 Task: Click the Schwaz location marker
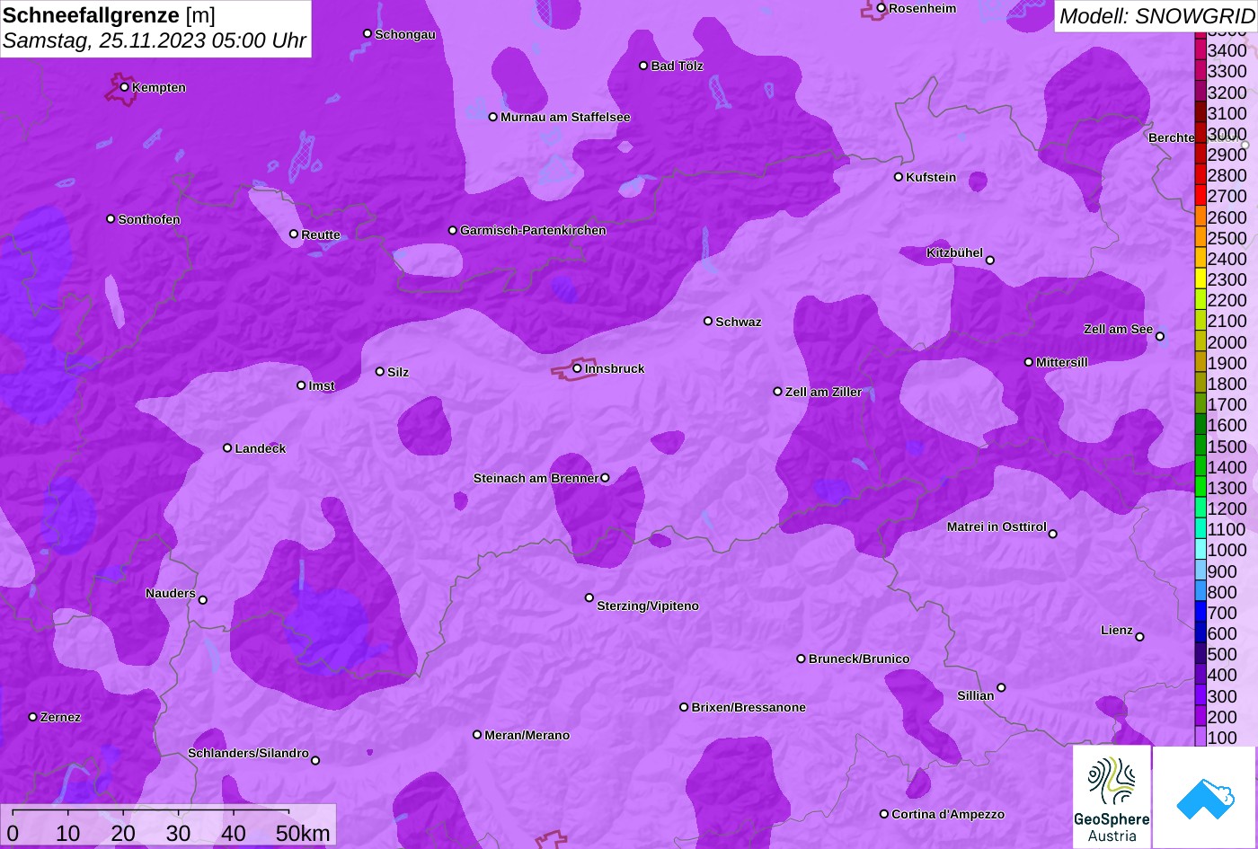tap(708, 321)
